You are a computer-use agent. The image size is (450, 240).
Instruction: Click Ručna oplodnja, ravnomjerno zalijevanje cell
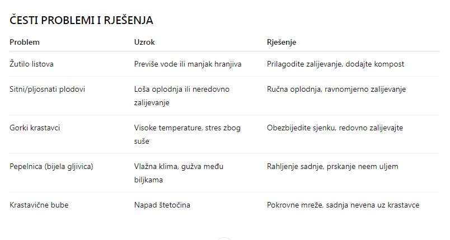336,89
